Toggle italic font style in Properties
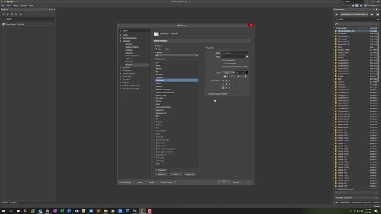This screenshot has width=381, height=214. coord(232,77)
